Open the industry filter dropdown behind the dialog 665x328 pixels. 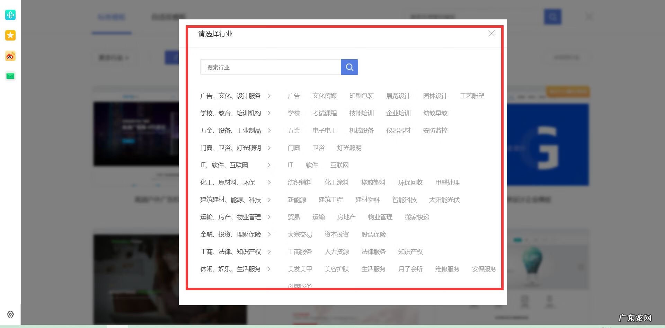tap(113, 57)
